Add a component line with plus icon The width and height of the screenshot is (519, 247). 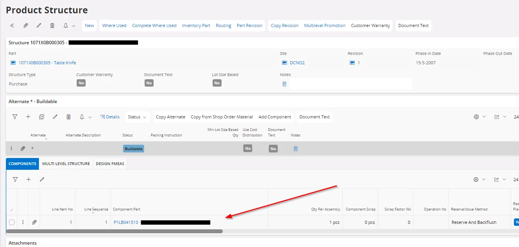(28, 179)
